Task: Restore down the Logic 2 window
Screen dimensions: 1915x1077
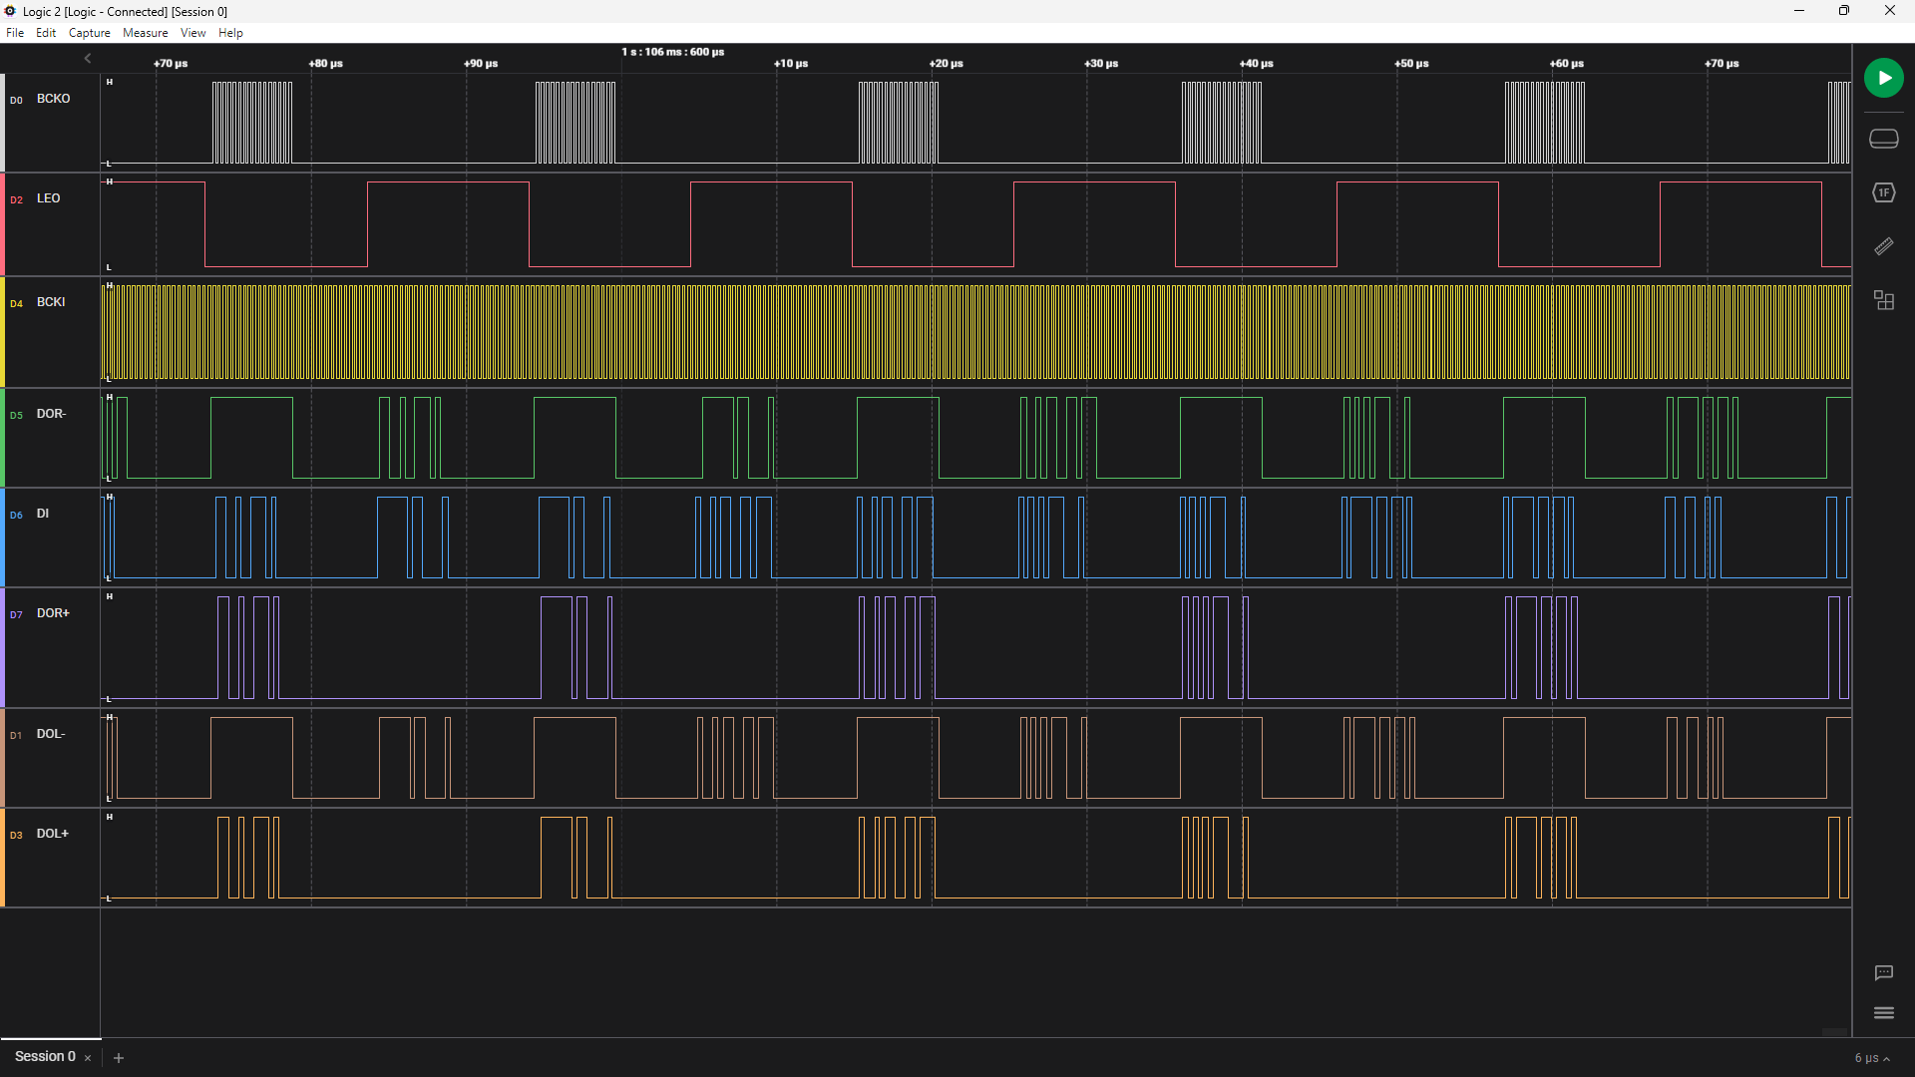Action: pos(1844,11)
